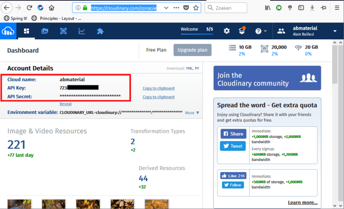Open the Settings gear icon

point(227,31)
